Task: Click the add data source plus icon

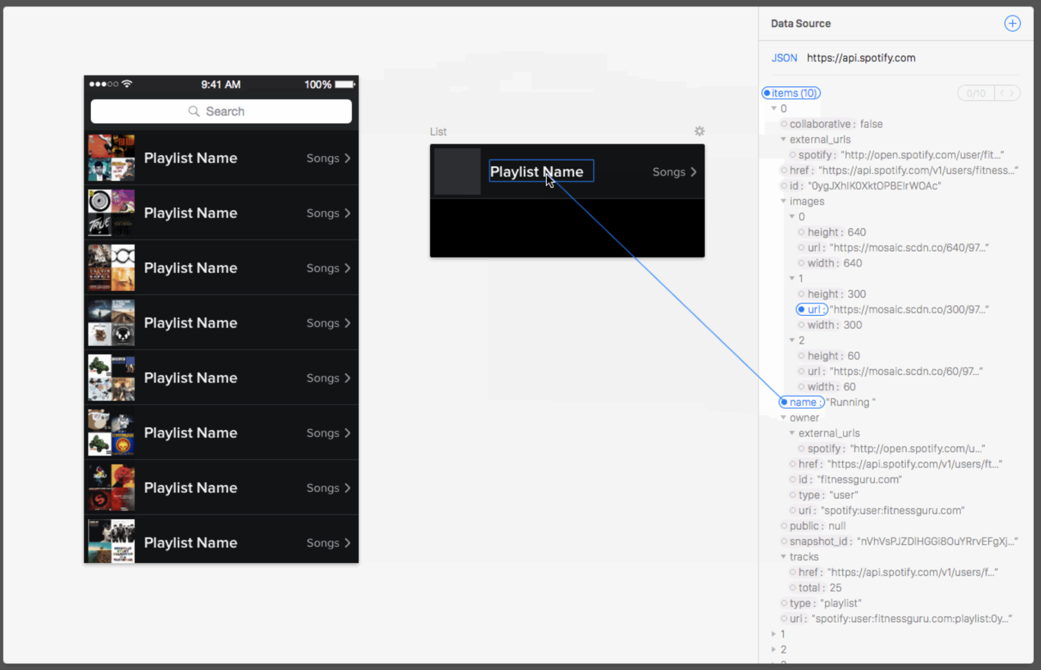Action: pos(1012,23)
